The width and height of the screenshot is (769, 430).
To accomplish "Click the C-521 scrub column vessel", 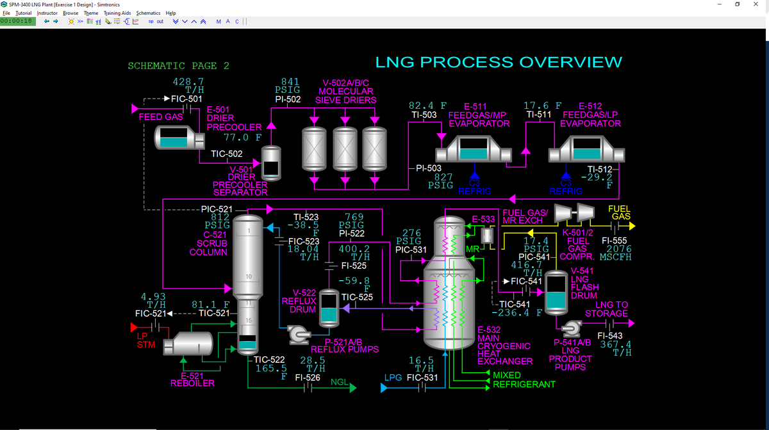I will (247, 284).
